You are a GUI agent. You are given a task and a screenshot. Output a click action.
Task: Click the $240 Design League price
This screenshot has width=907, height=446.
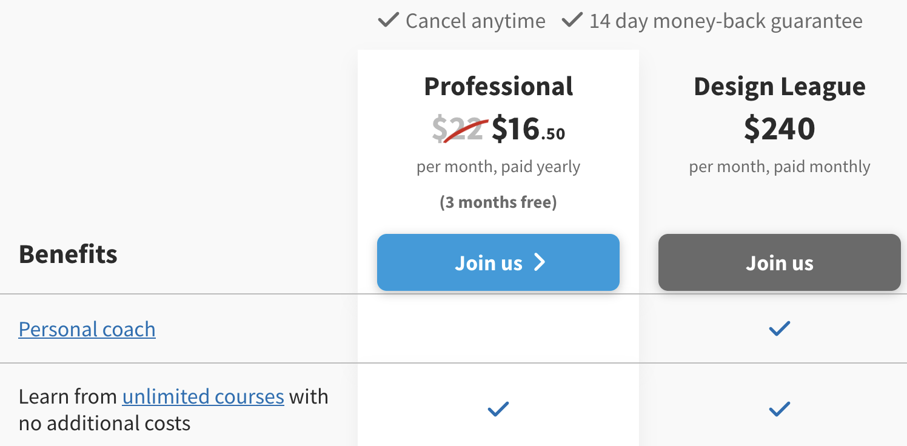(x=780, y=128)
